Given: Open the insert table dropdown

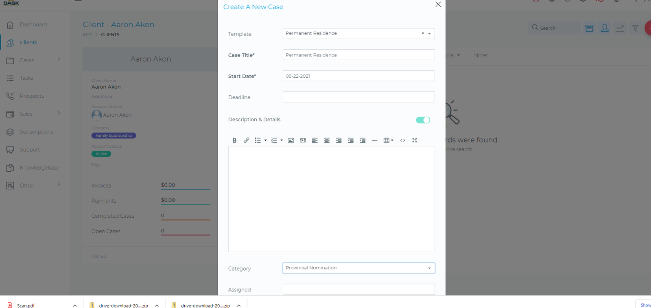Looking at the screenshot, I should pos(388,140).
